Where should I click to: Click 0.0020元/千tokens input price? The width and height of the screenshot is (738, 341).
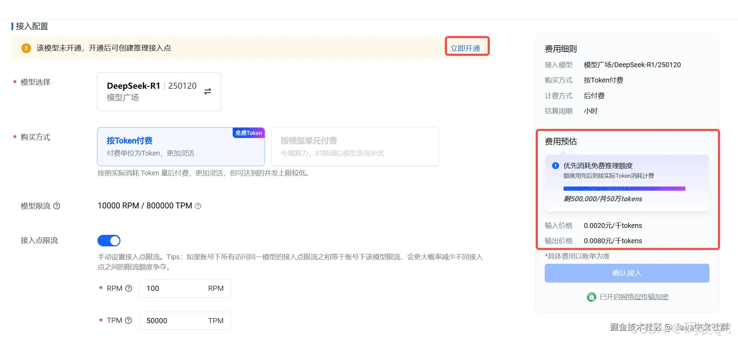613,225
